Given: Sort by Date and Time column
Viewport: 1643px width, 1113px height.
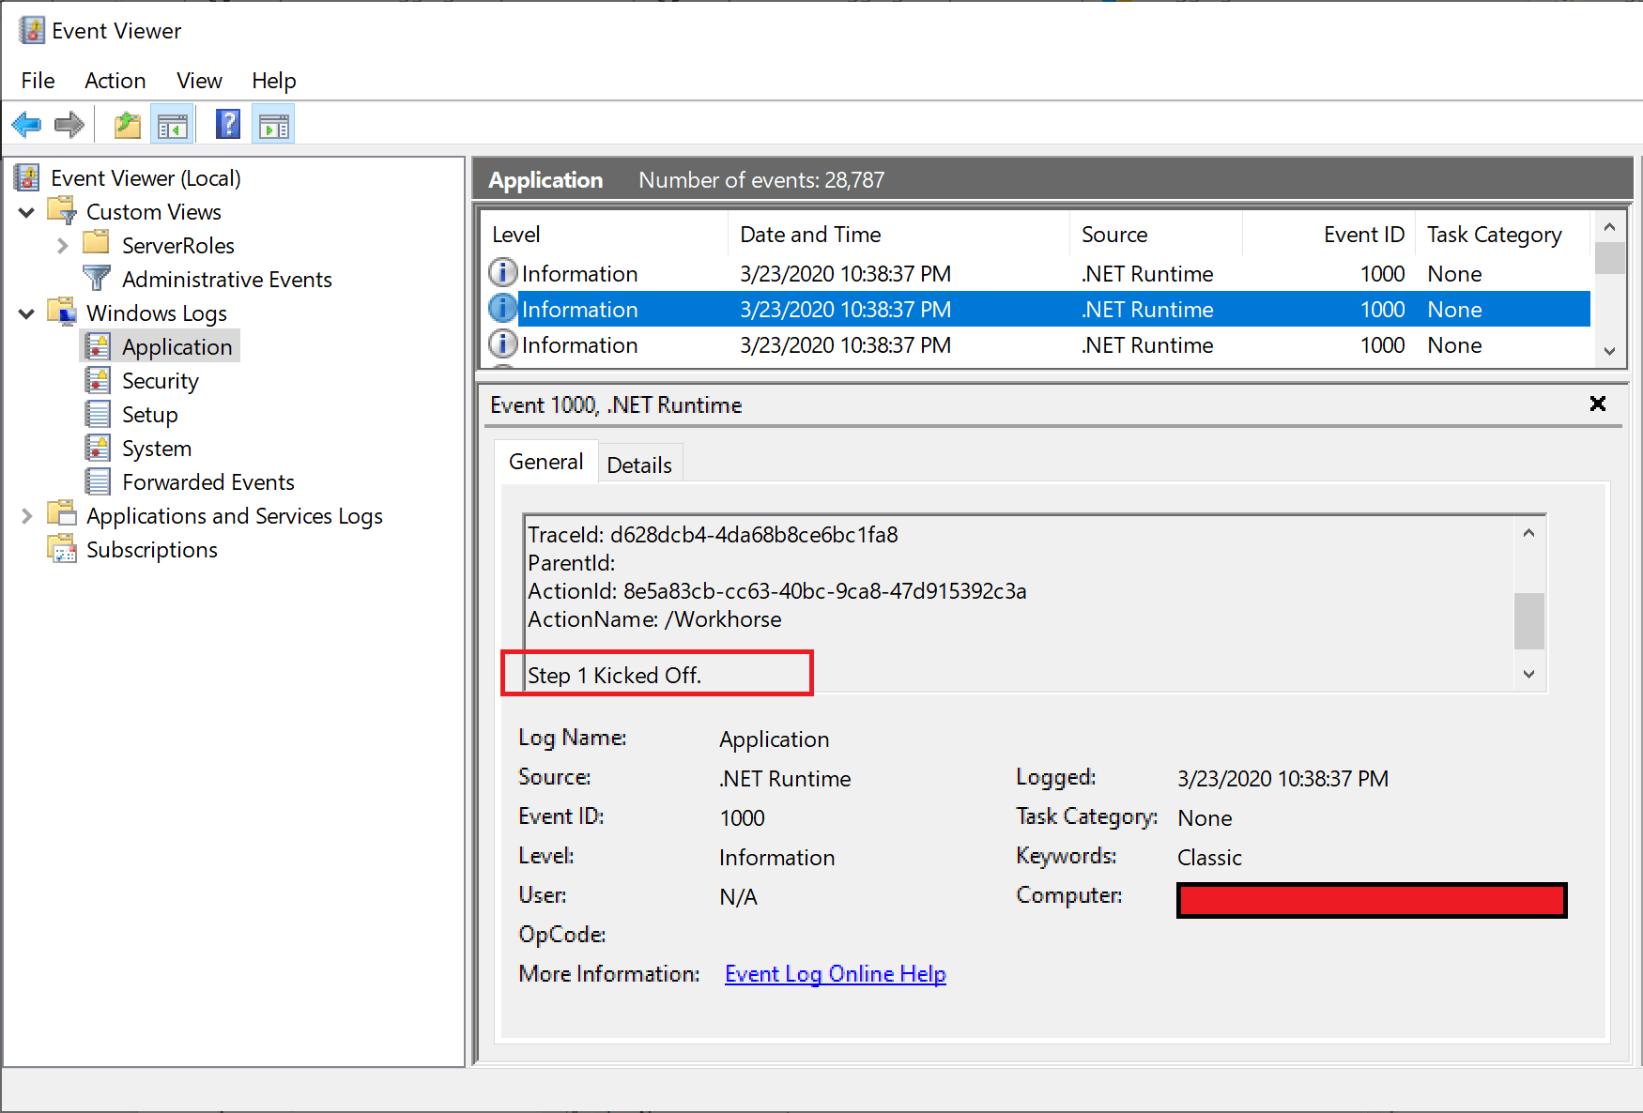Looking at the screenshot, I should point(898,235).
